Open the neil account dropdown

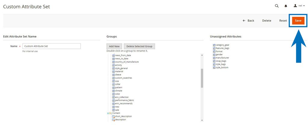click(299, 6)
